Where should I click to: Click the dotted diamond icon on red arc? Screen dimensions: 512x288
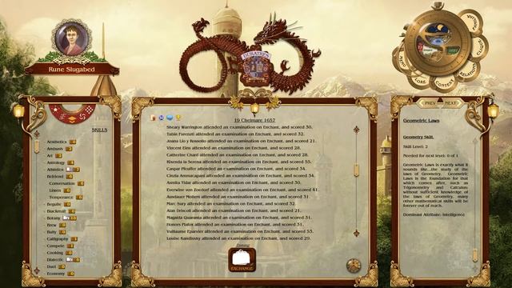coord(90,110)
